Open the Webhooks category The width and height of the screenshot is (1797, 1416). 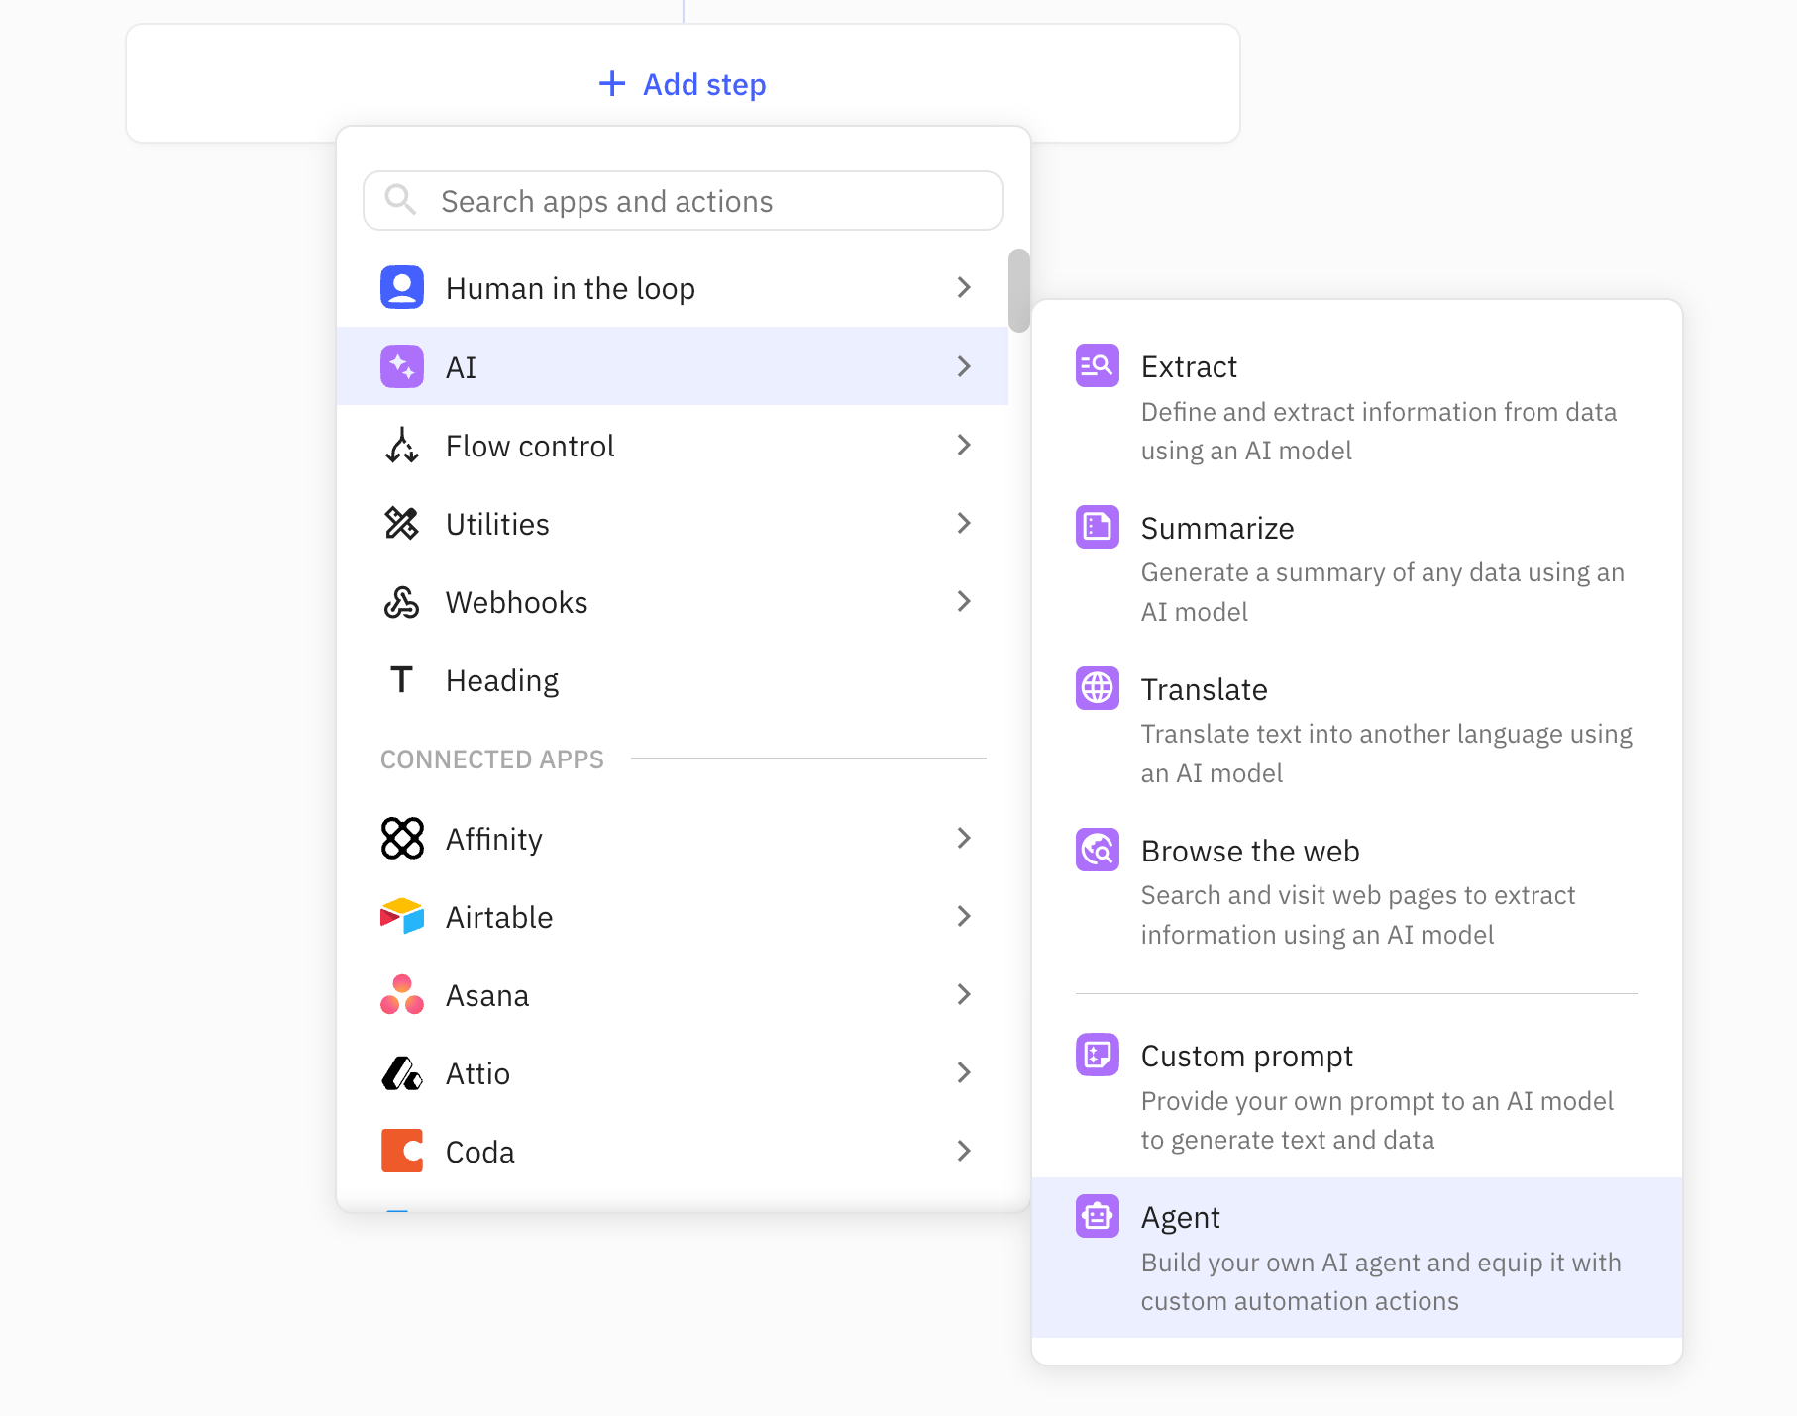point(673,602)
